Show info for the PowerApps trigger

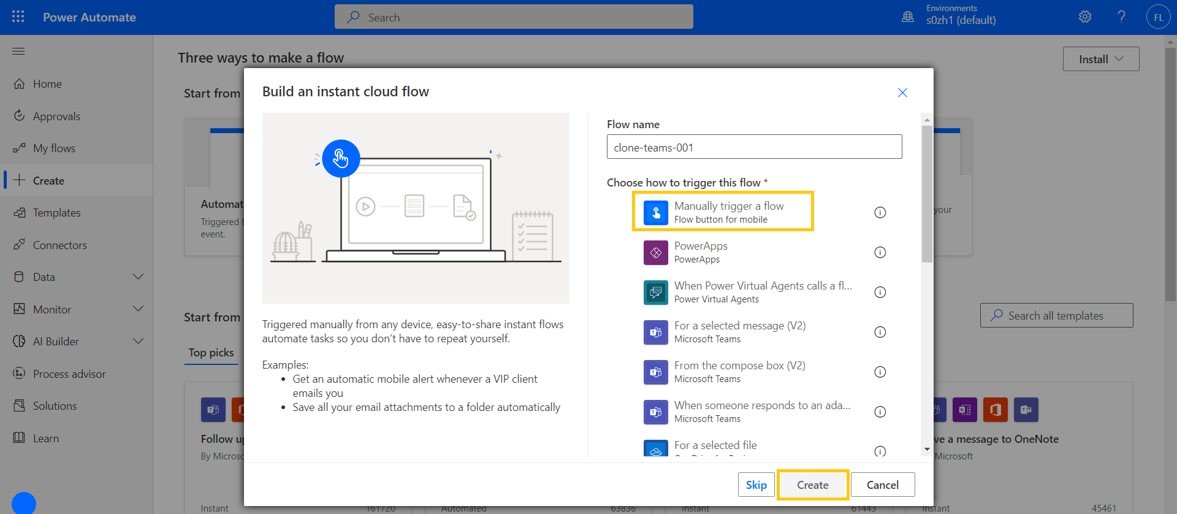point(880,253)
